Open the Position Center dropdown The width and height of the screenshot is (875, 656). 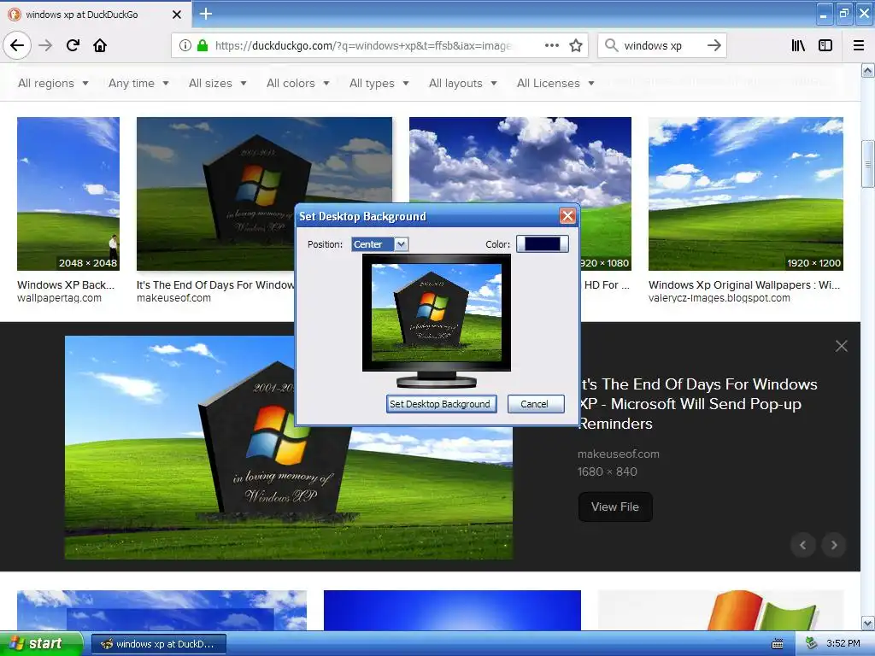coord(380,244)
